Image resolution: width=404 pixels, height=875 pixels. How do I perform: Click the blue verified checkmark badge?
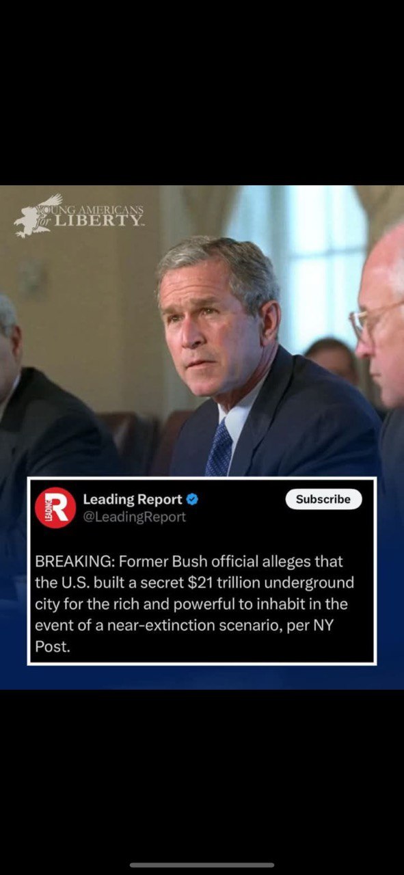(x=193, y=500)
